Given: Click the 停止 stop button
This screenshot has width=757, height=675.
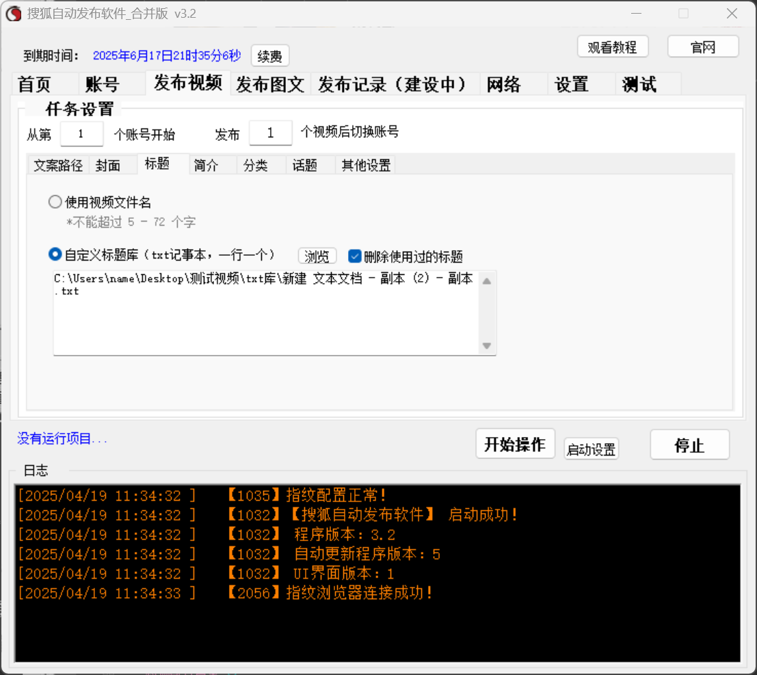Looking at the screenshot, I should [689, 445].
